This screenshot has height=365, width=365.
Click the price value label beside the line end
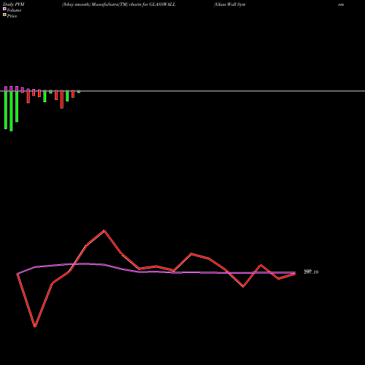311,272
